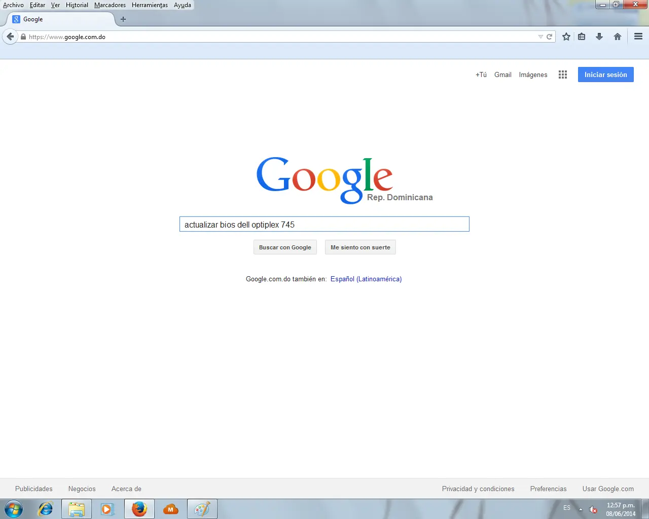
Task: Focus the Google search box
Action: pos(324,224)
